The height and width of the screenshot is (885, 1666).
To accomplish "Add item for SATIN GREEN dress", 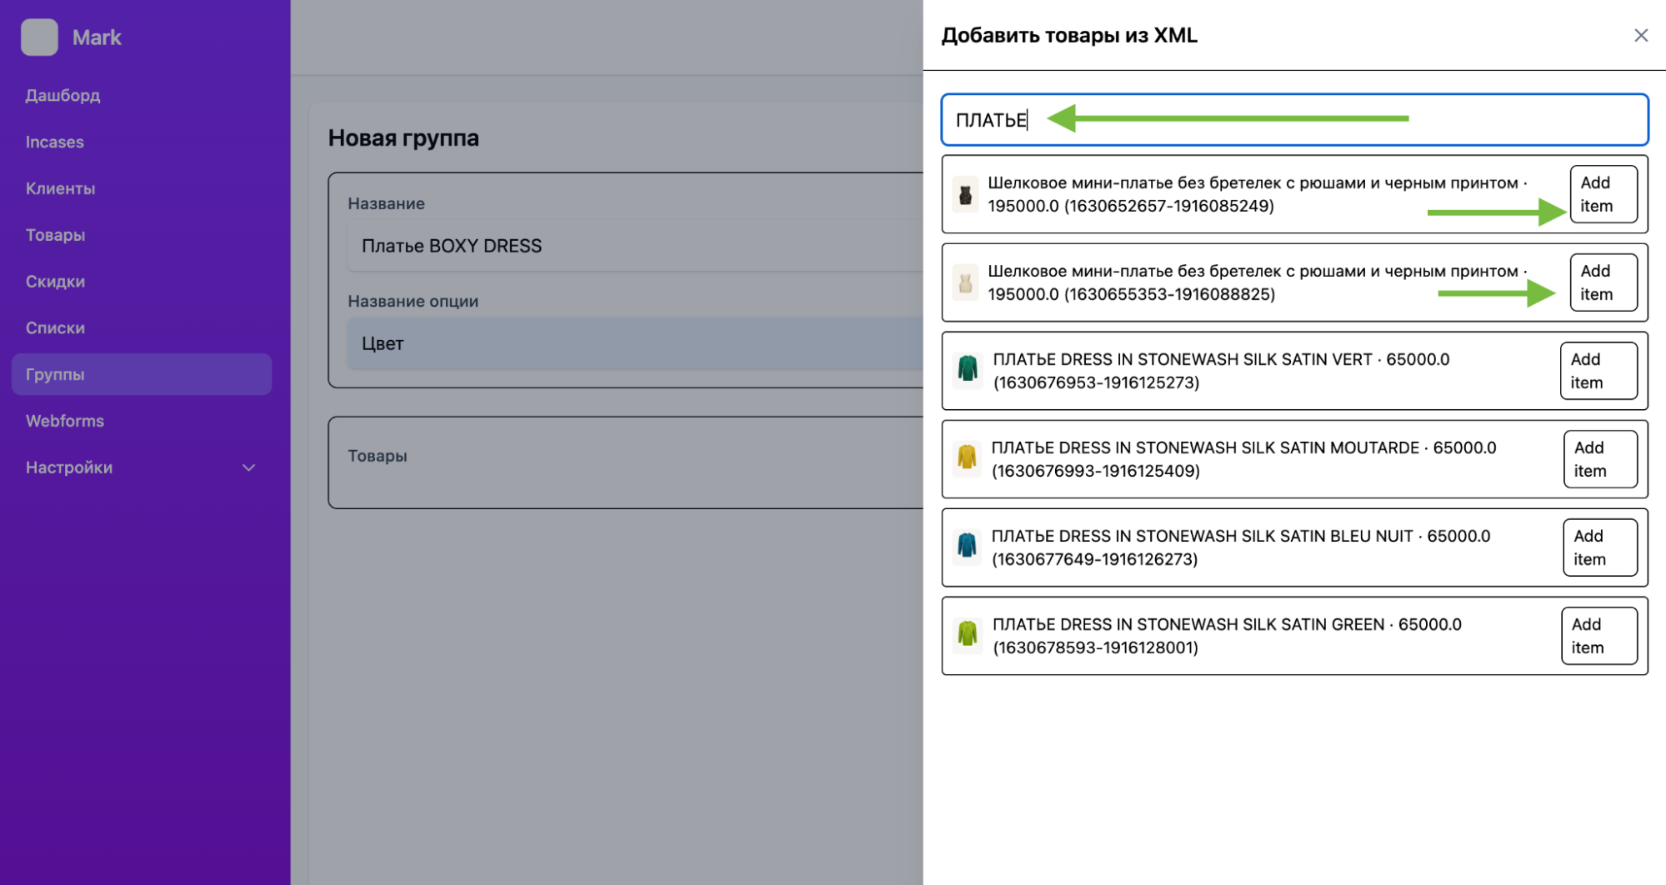I will click(1598, 636).
